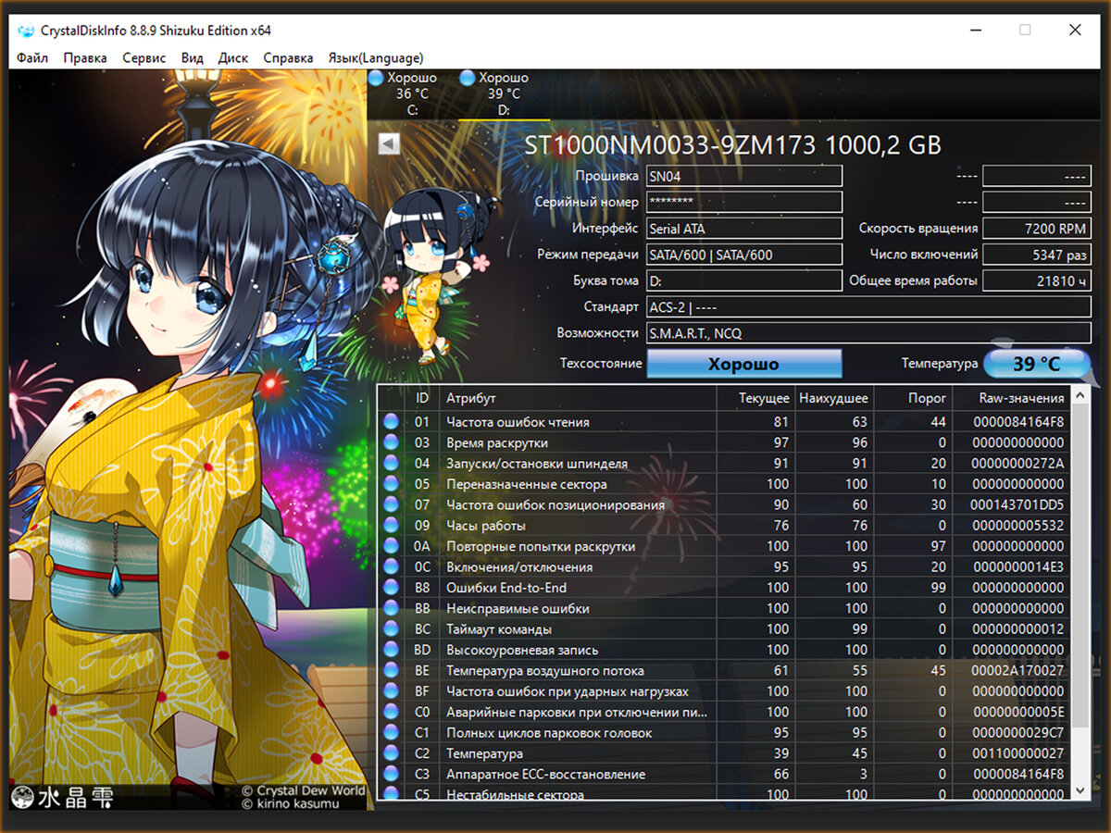Click the attribute list scroll-up arrow
This screenshot has width=1111, height=833.
coord(1080,397)
